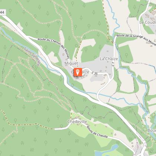
Task: Select the partial Bour label at right edge
Action: click(152, 130)
